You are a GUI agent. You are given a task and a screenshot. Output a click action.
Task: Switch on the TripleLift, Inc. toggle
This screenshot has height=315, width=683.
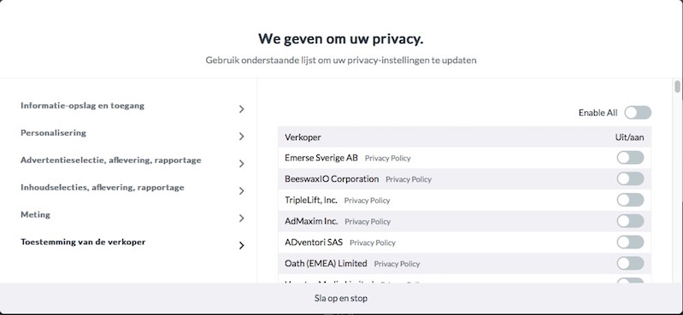(630, 200)
